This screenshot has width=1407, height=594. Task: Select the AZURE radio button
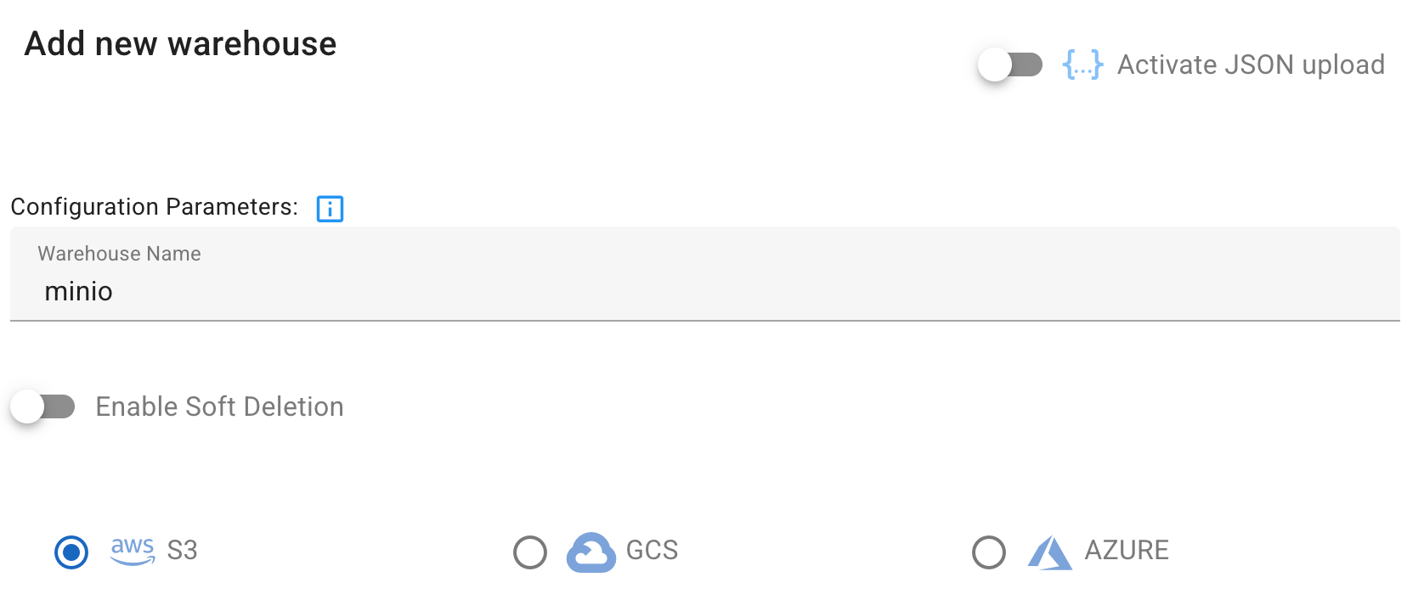point(989,552)
